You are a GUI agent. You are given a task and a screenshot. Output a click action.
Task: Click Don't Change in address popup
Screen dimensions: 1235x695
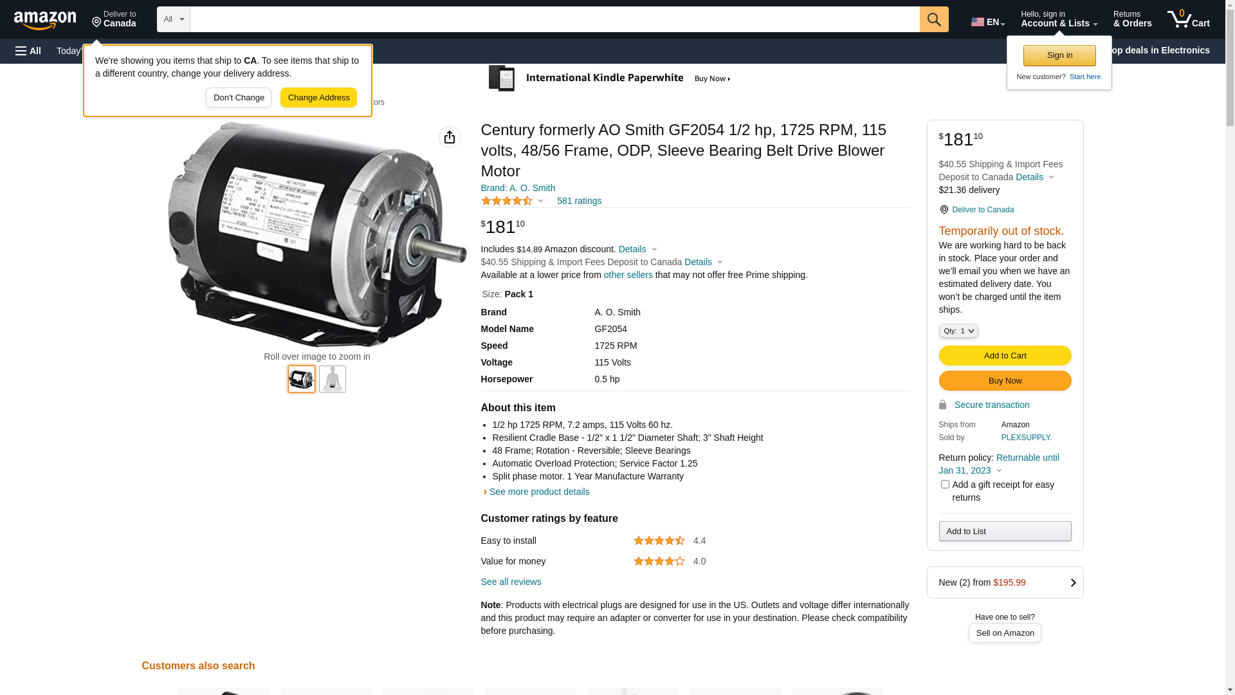(x=239, y=98)
